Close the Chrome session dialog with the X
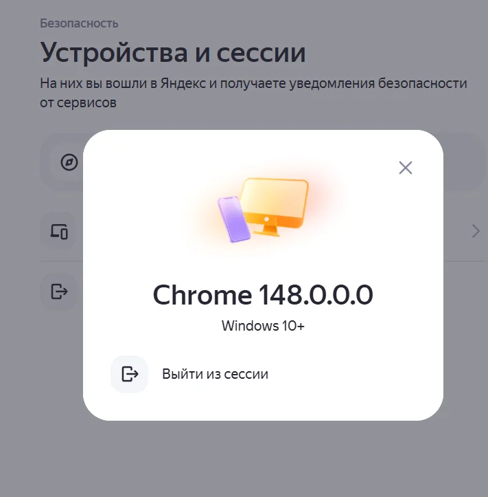488x497 pixels. pyautogui.click(x=406, y=168)
